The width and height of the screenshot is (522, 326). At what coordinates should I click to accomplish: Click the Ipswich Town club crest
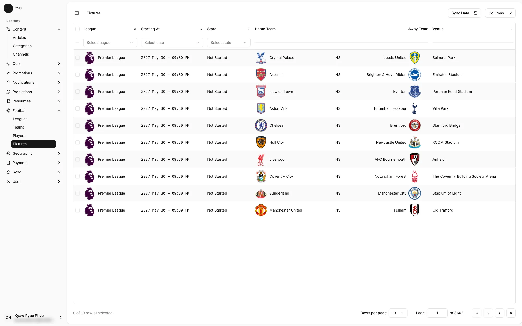[x=261, y=92]
